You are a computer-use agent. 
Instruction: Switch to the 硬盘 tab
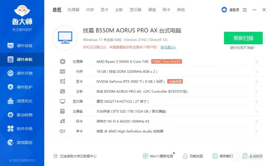pyautogui.click(x=152, y=10)
